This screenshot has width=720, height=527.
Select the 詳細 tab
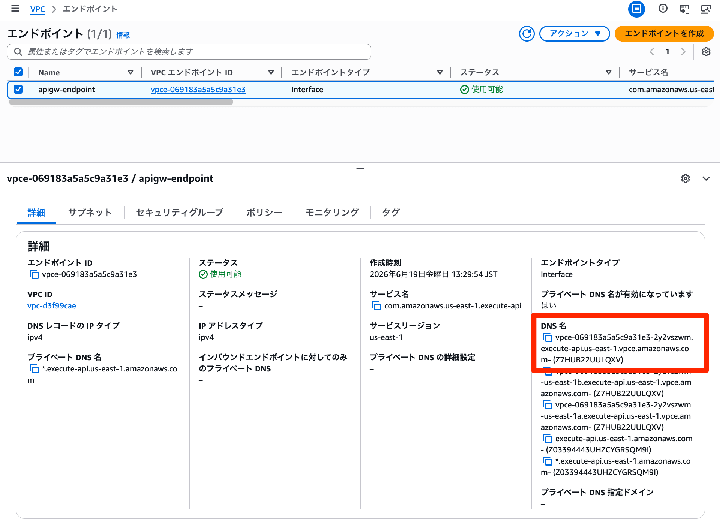[x=36, y=213]
